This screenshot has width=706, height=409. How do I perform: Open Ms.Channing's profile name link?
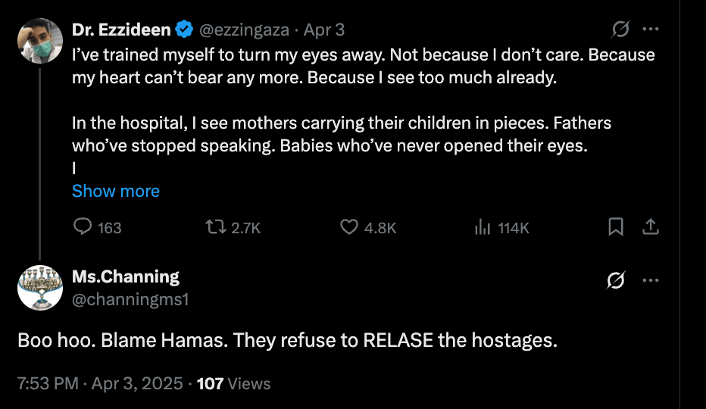(125, 276)
